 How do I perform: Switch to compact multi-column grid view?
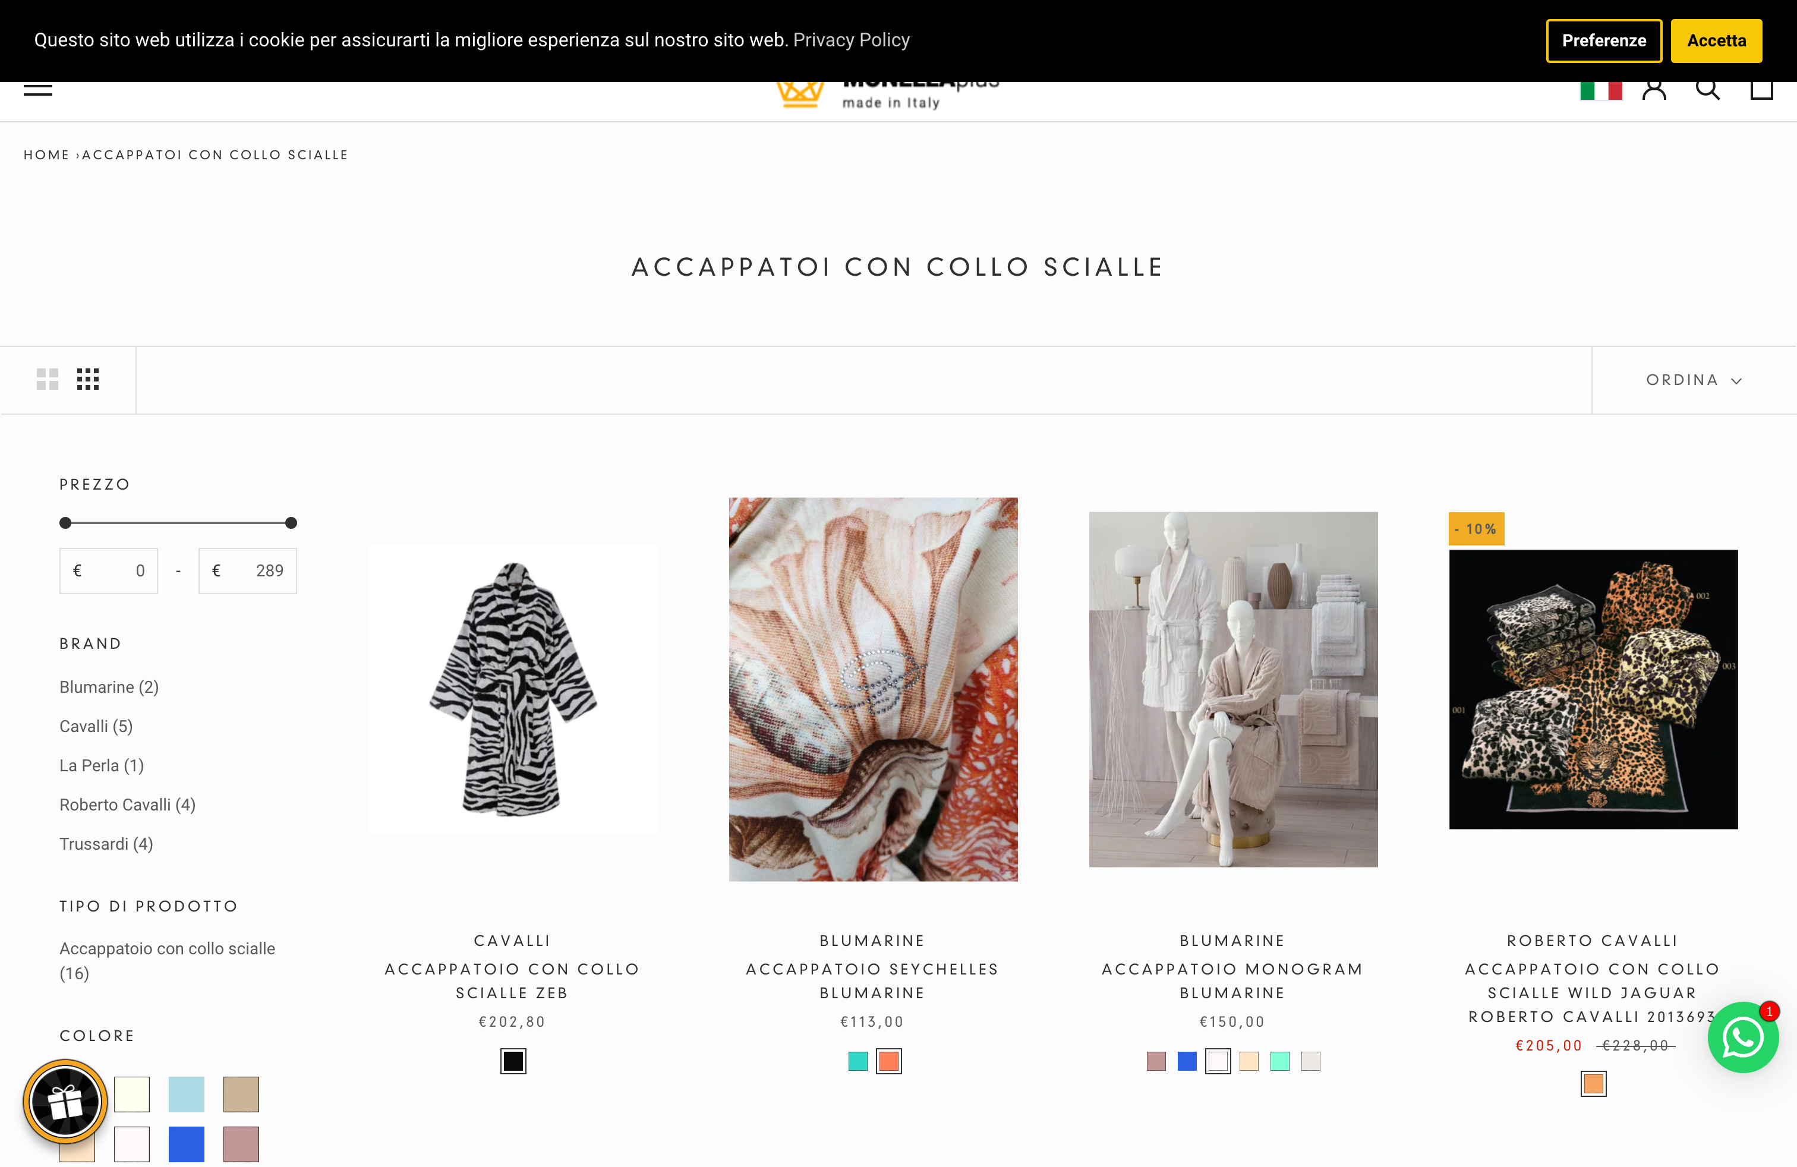[87, 379]
